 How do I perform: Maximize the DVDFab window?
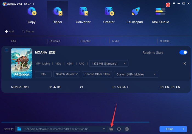coord(183,4)
